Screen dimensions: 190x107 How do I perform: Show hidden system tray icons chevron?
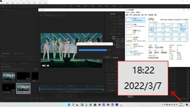(x=162, y=105)
